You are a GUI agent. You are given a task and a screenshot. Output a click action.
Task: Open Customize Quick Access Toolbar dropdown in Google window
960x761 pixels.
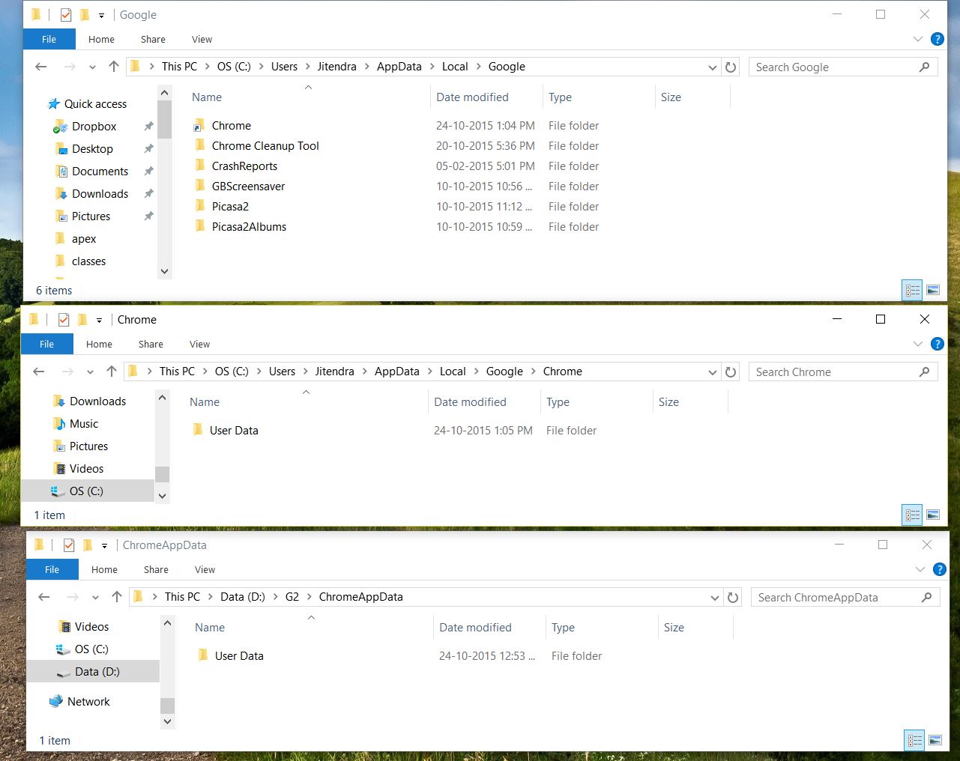pos(101,16)
